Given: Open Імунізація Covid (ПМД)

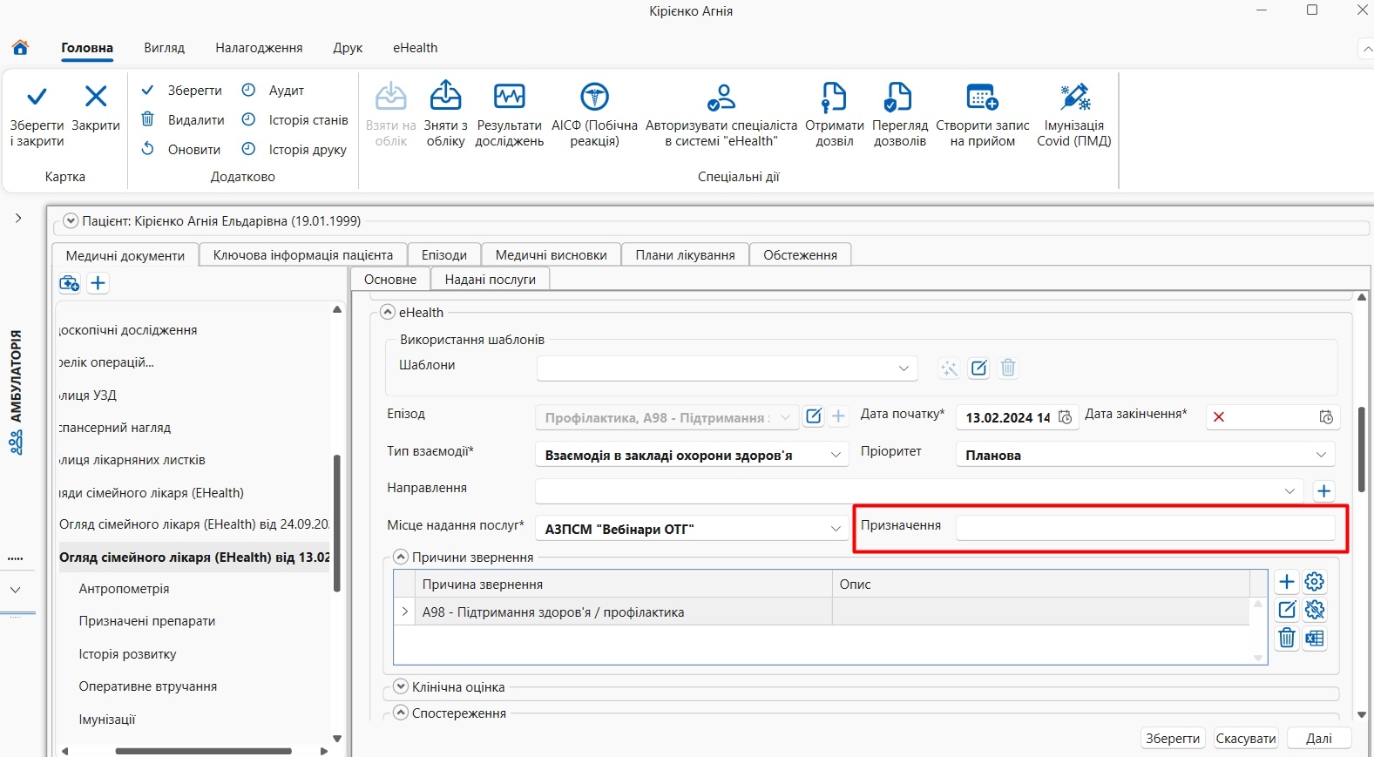Looking at the screenshot, I should pos(1074,113).
